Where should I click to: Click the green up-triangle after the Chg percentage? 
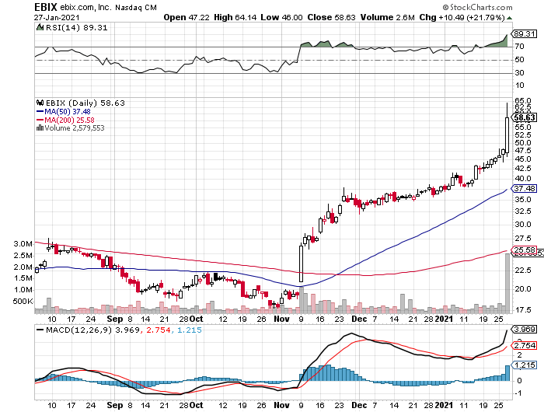click(509, 18)
